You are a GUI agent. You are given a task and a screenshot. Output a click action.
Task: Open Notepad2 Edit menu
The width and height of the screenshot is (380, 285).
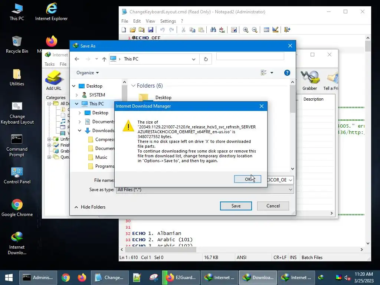click(137, 21)
